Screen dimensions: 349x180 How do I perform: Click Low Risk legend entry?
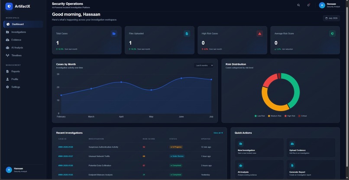coord(260,116)
